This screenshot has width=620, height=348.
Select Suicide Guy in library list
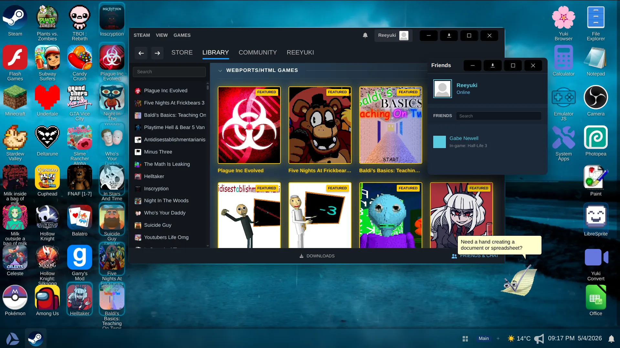(x=170, y=225)
